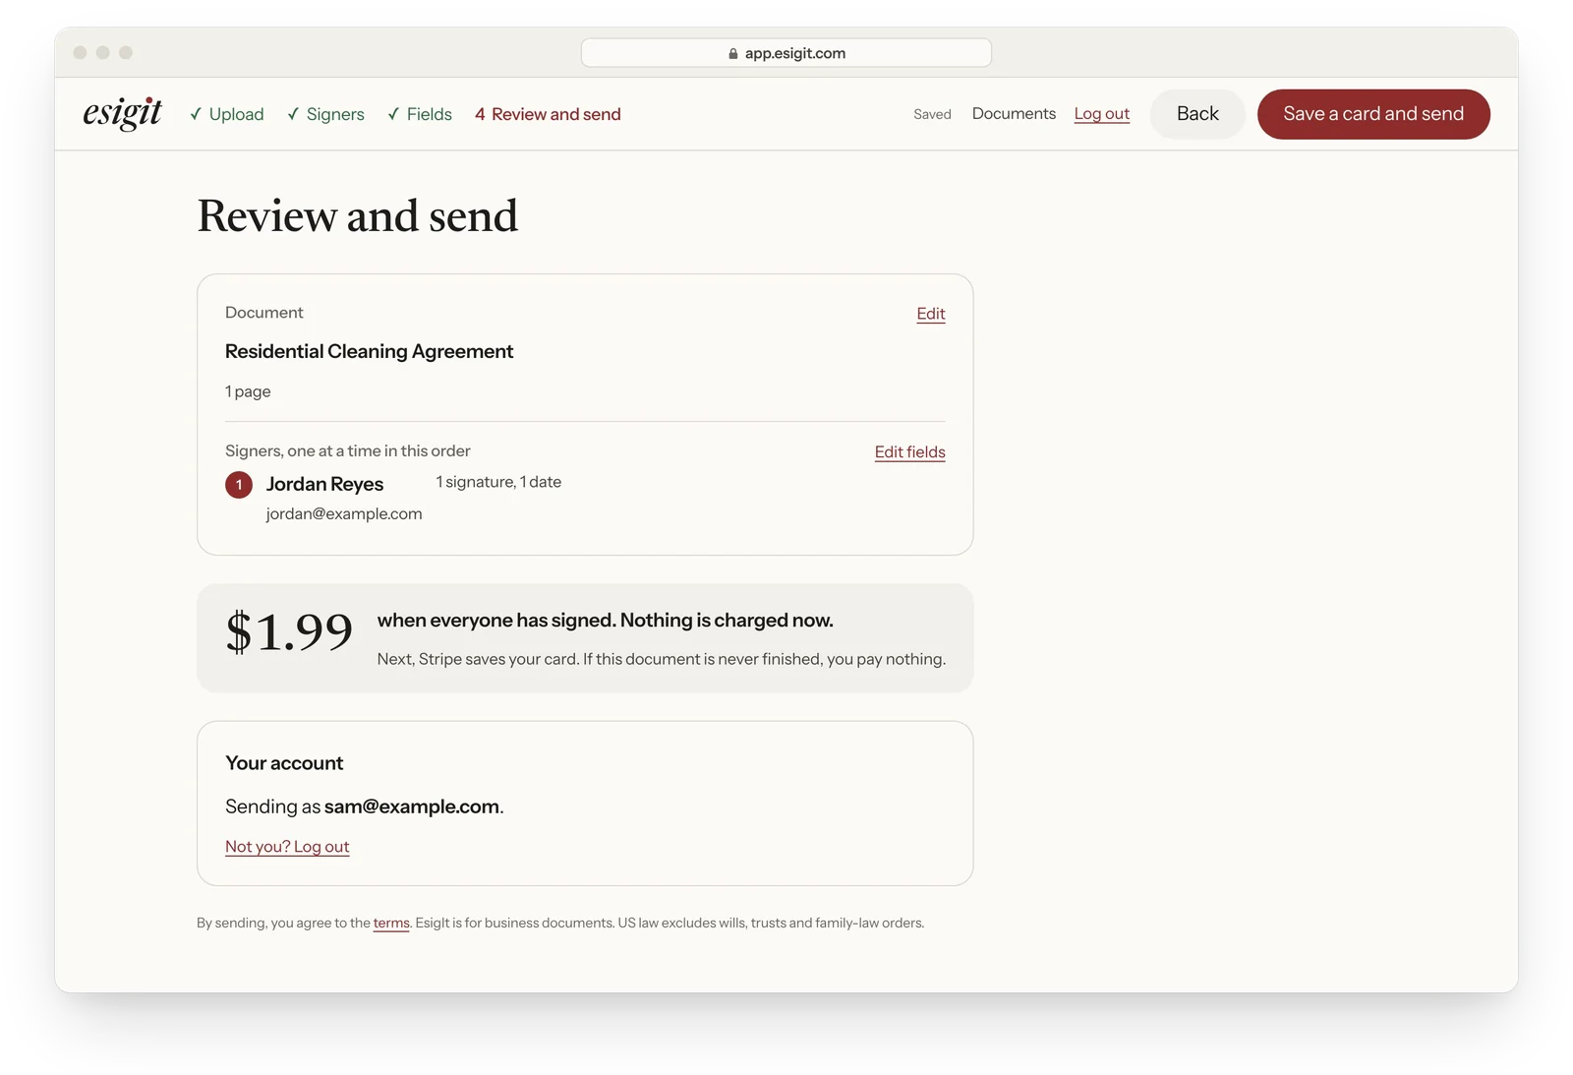Go to the Signers step
Screen dimensions: 1573x1075
click(x=325, y=114)
